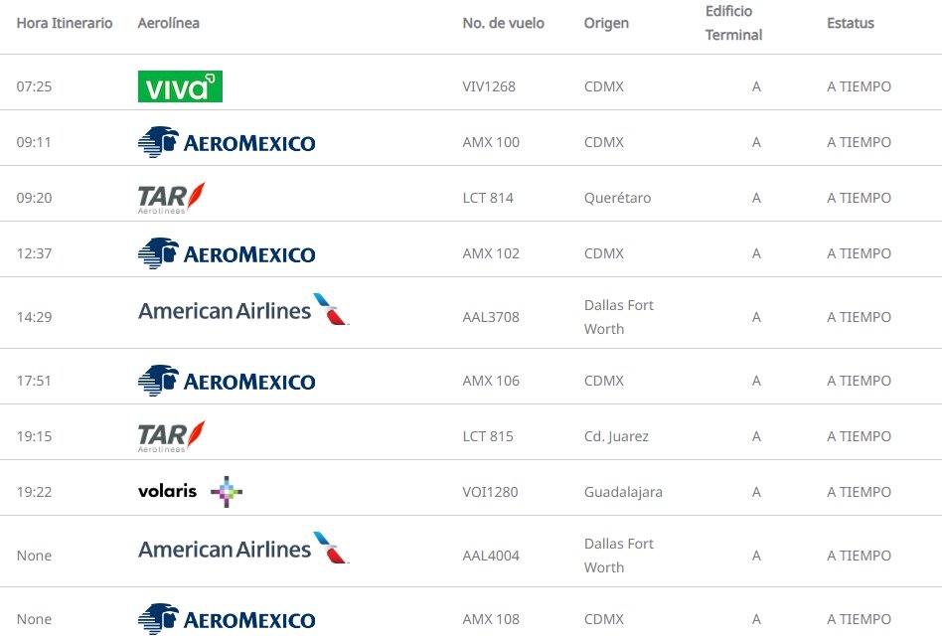
Task: Click the Volaris airline logo
Action: coord(190,492)
